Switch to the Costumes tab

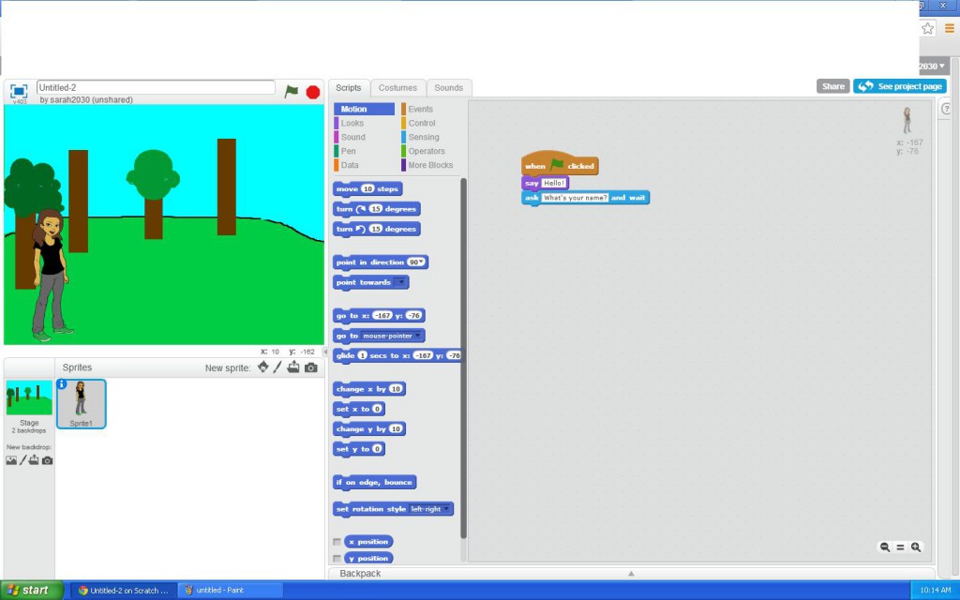[397, 87]
